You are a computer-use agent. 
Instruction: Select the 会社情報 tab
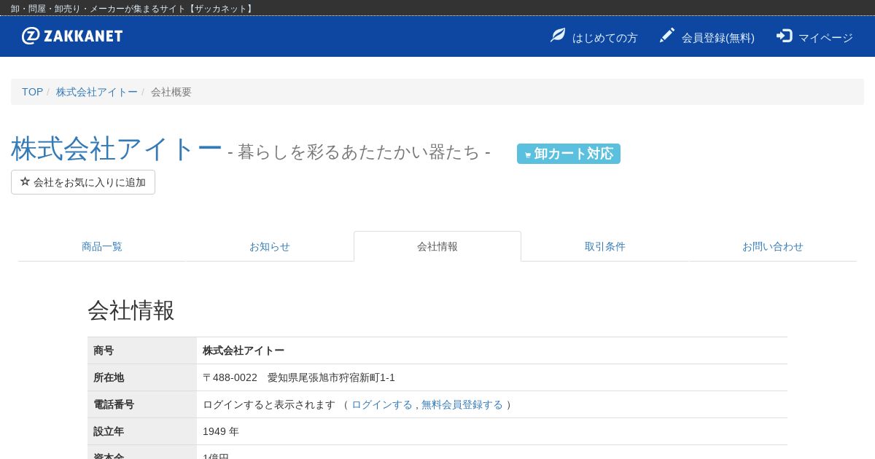[x=437, y=246]
